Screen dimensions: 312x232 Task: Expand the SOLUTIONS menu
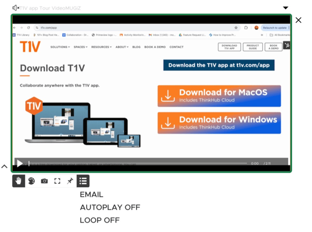60,47
